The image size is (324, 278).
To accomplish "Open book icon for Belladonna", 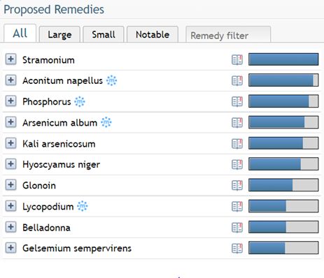I will [x=237, y=228].
